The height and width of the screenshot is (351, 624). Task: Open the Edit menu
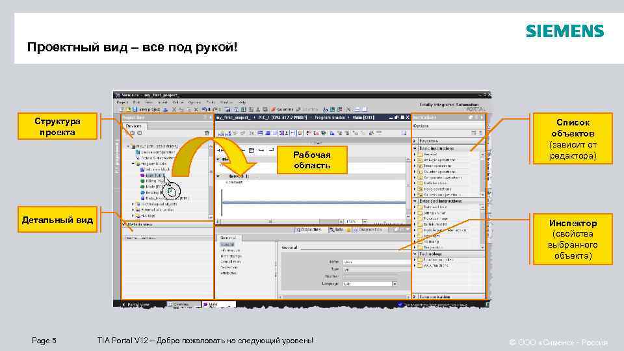pyautogui.click(x=136, y=102)
